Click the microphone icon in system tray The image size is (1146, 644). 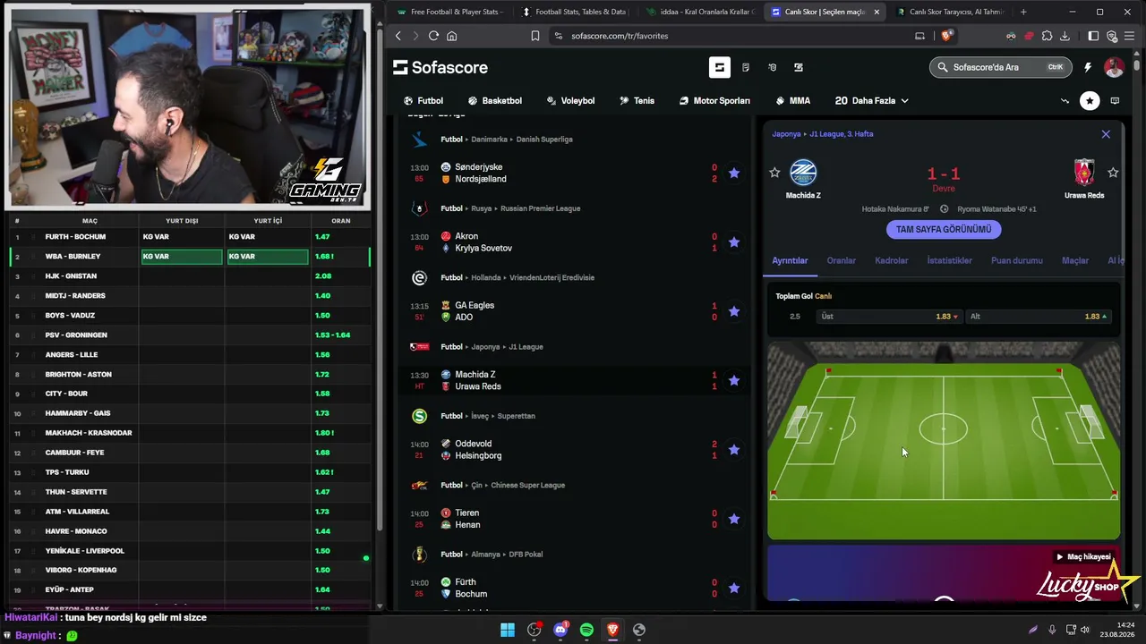click(1052, 630)
